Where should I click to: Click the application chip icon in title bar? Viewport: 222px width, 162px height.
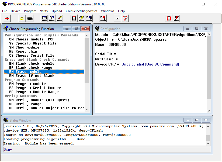point(5,4)
